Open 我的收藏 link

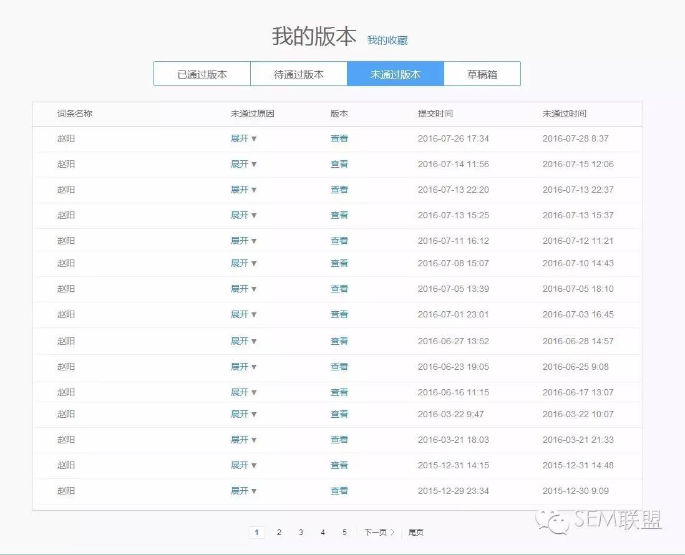[387, 40]
